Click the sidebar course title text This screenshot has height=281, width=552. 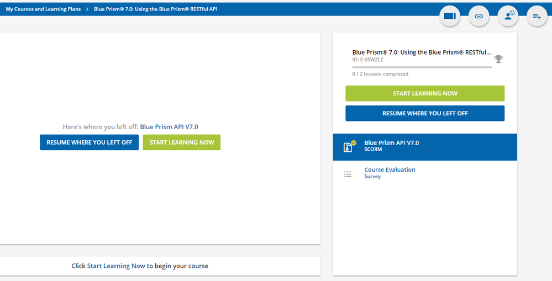point(422,52)
